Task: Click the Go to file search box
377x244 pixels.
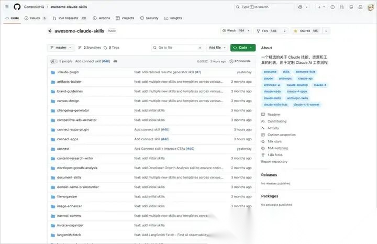Action: (x=178, y=48)
